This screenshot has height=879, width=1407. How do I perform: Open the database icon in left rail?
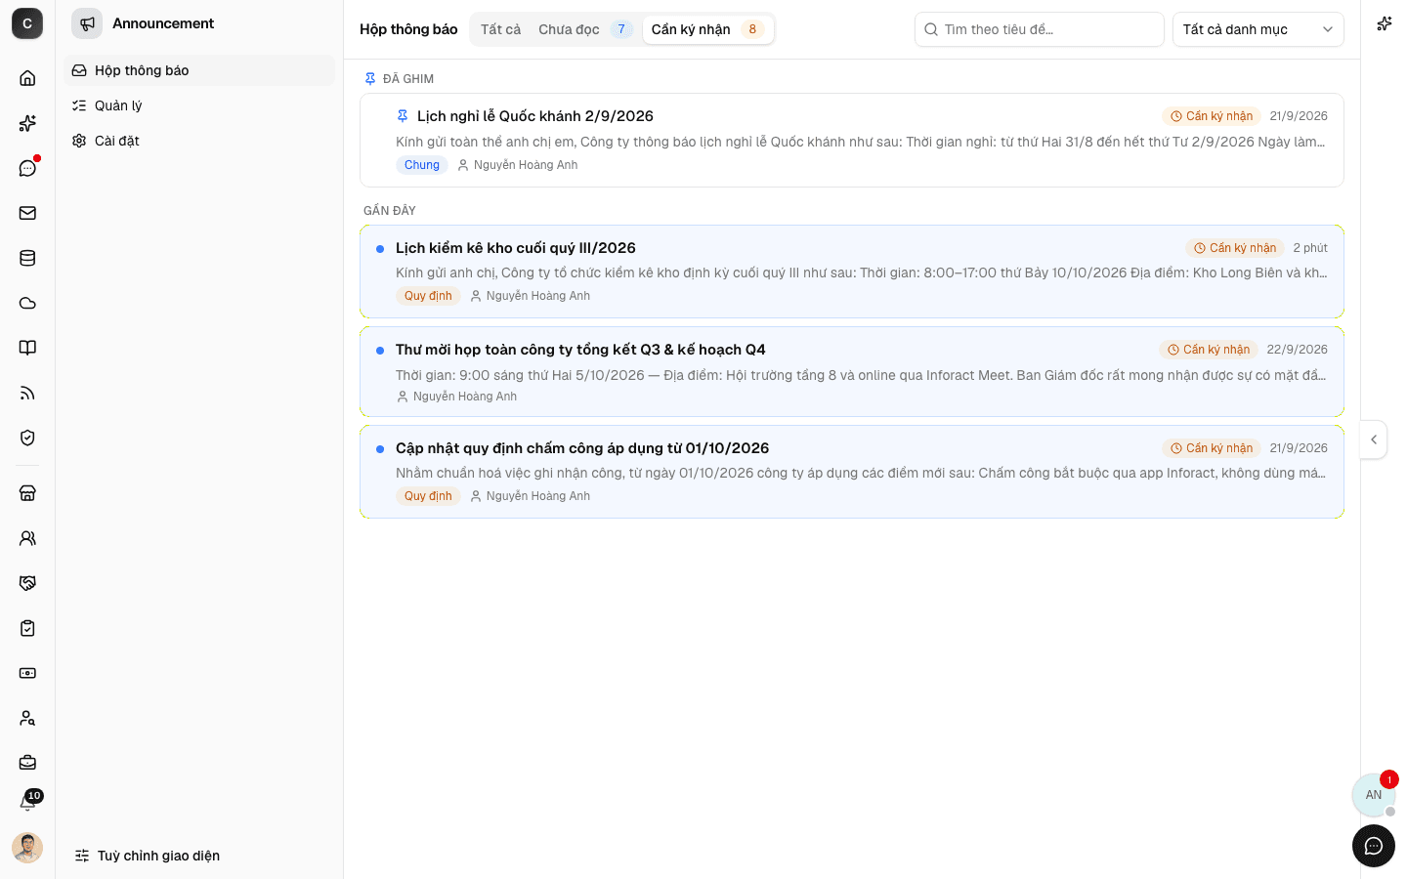pos(27,258)
